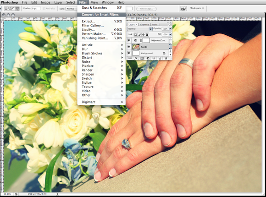Select Filter Gallery from the menu

click(93, 26)
